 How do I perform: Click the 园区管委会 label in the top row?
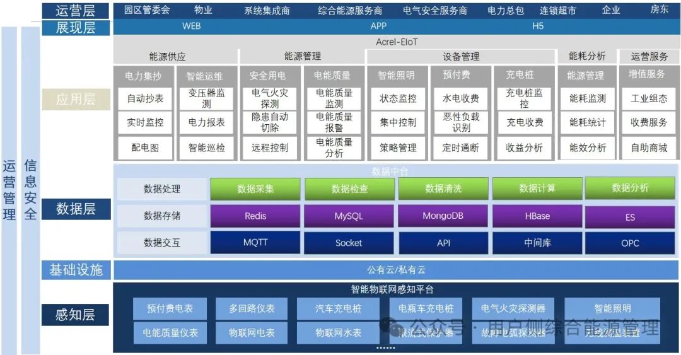point(147,10)
